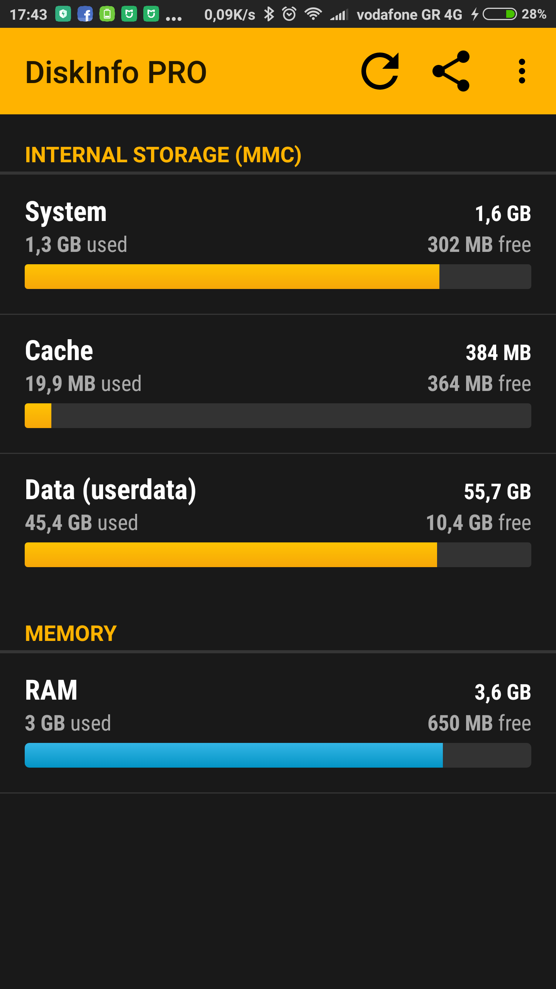Tap the DiskInfo PRO title
Screen dimensions: 556x989
point(116,72)
